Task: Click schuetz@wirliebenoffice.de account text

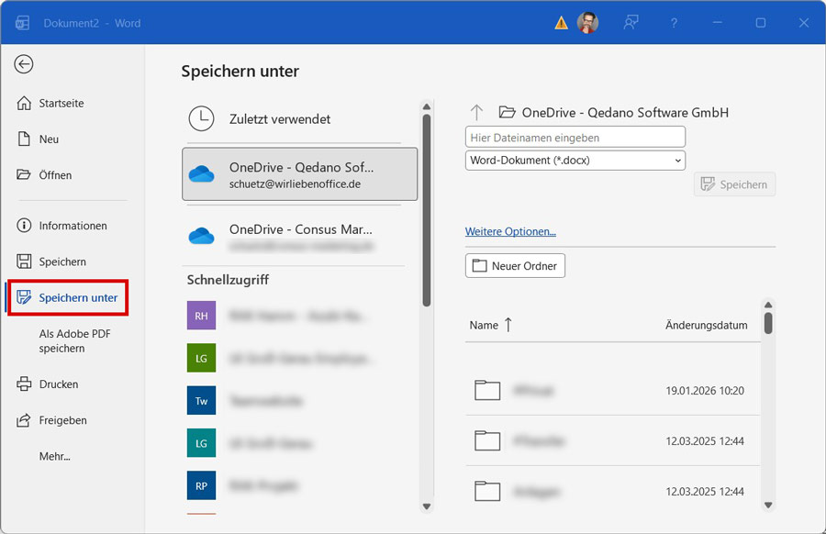Action: point(295,184)
